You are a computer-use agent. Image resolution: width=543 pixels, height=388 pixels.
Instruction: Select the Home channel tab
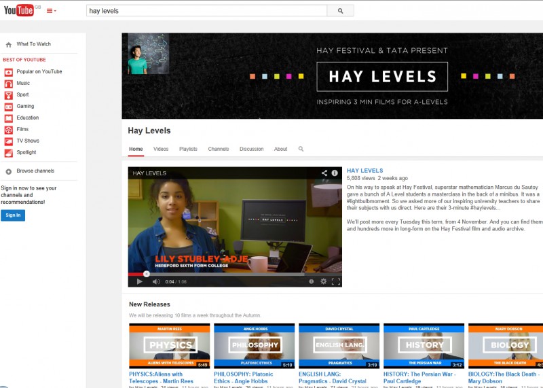click(x=136, y=149)
